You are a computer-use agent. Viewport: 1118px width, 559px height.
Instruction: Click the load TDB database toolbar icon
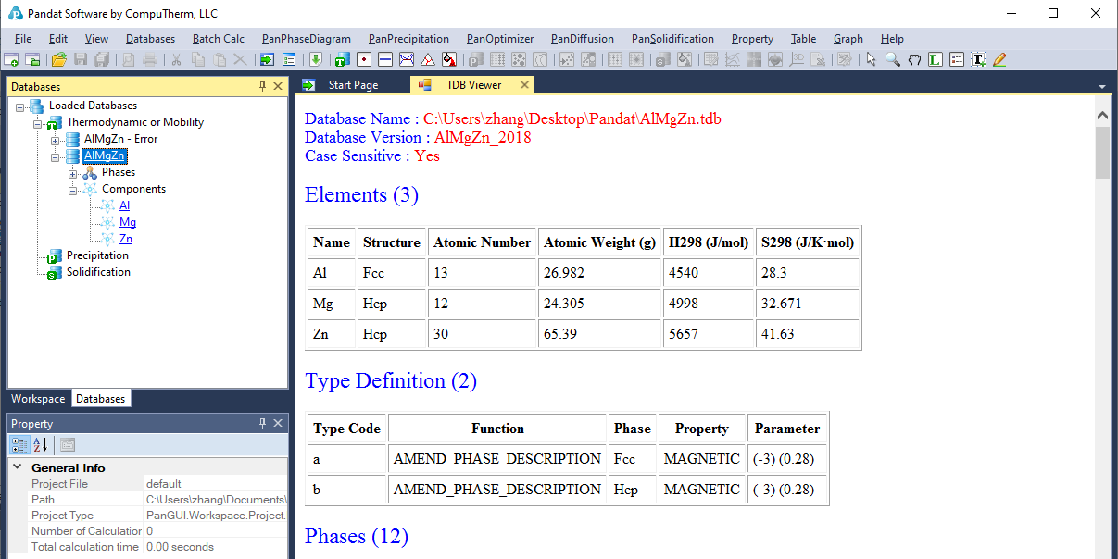point(340,60)
